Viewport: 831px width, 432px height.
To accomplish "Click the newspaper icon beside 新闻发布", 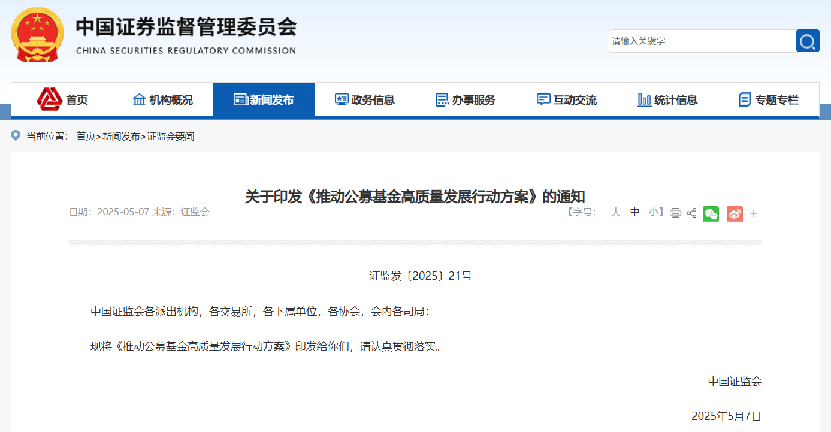I will (240, 99).
